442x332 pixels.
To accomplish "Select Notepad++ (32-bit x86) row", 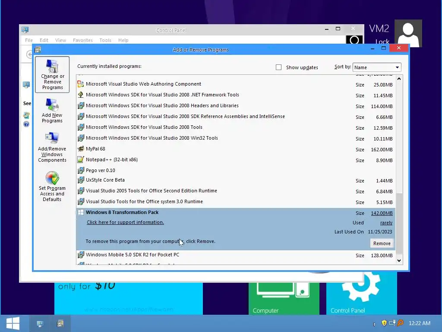I will pos(236,160).
